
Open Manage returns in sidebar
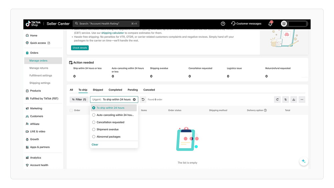click(39, 68)
